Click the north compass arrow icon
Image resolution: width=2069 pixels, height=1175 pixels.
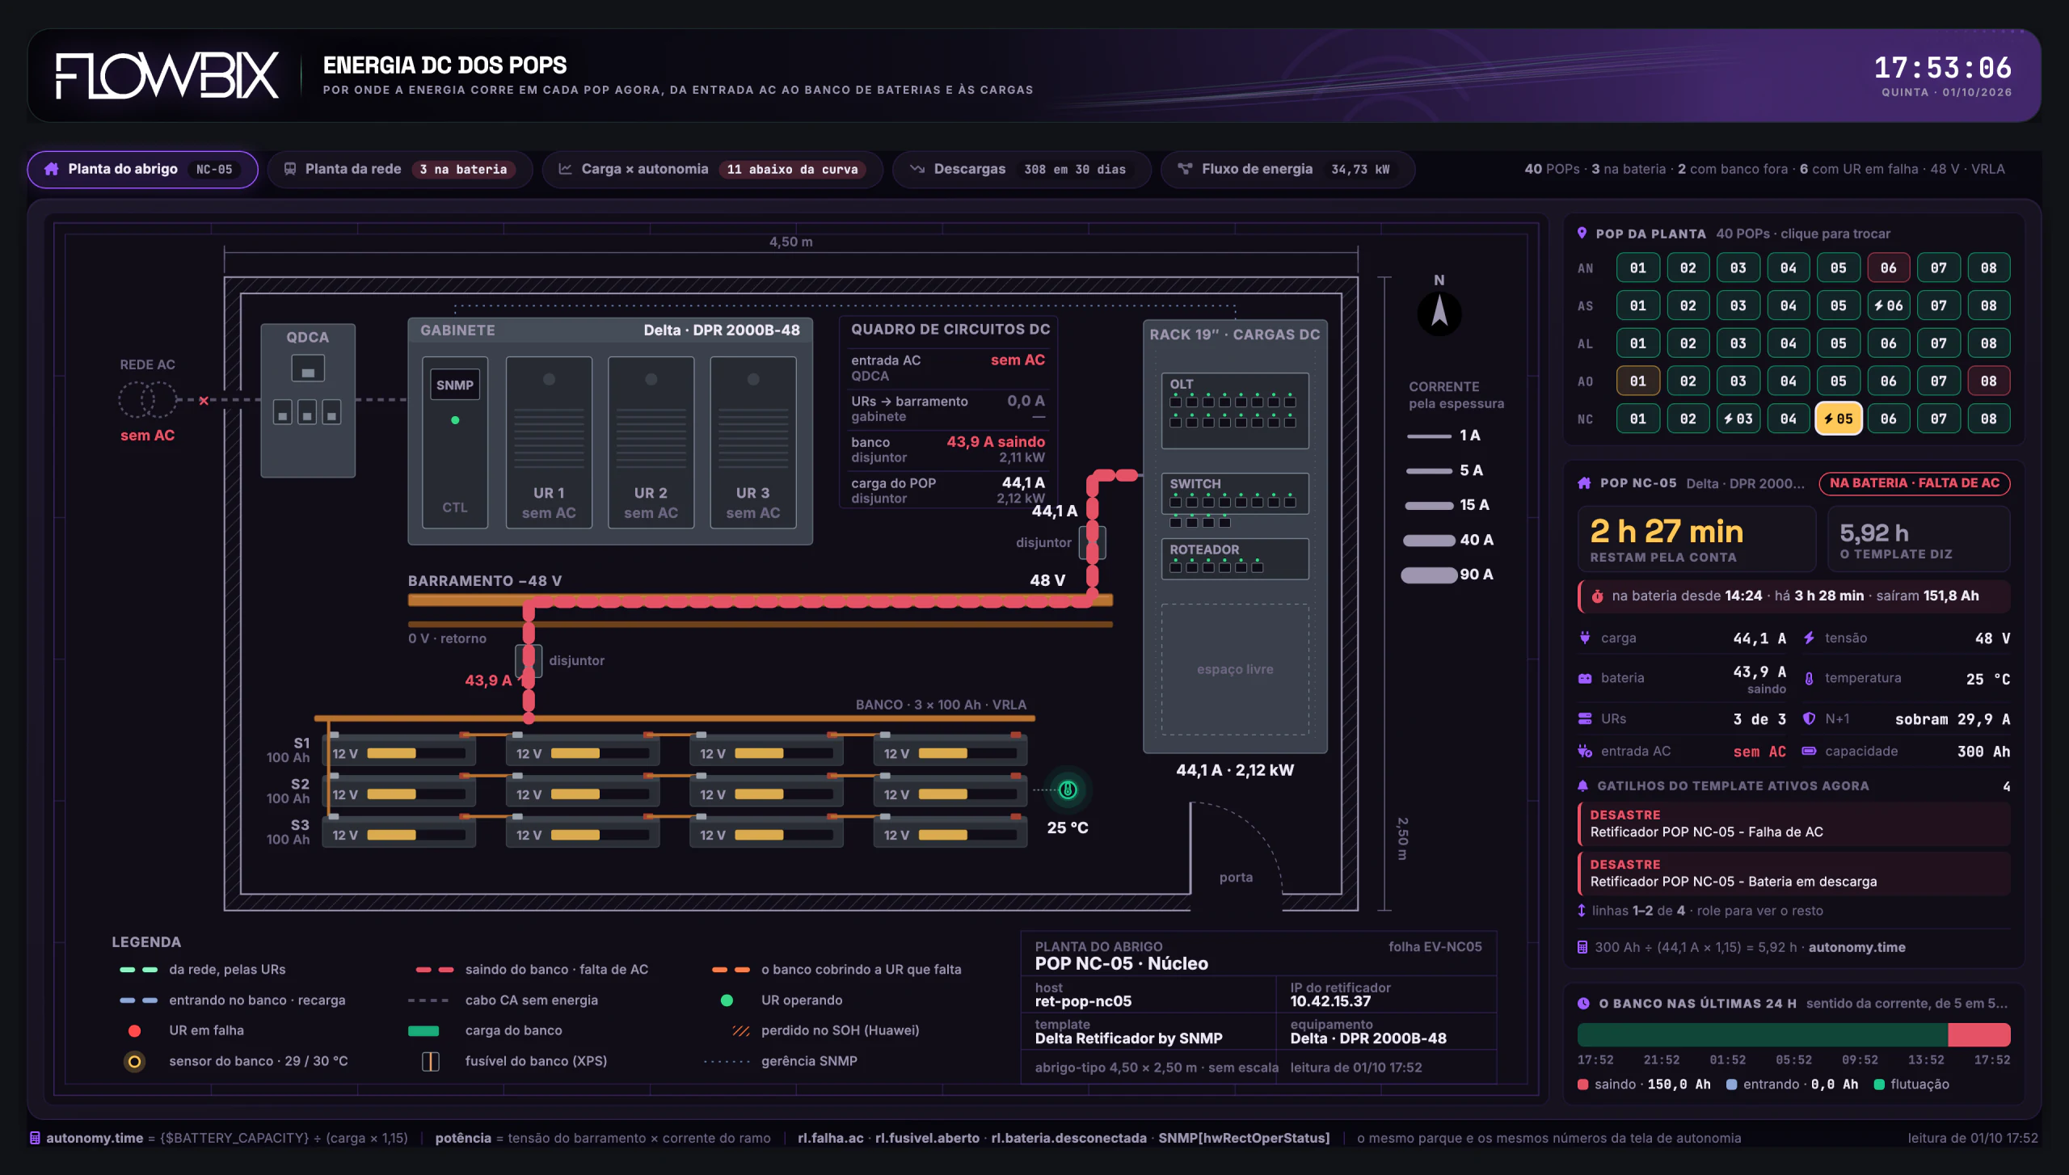[x=1439, y=312]
